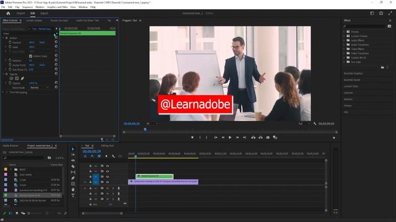Select the Rectangle tool
This screenshot has height=222, width=396.
point(73,184)
